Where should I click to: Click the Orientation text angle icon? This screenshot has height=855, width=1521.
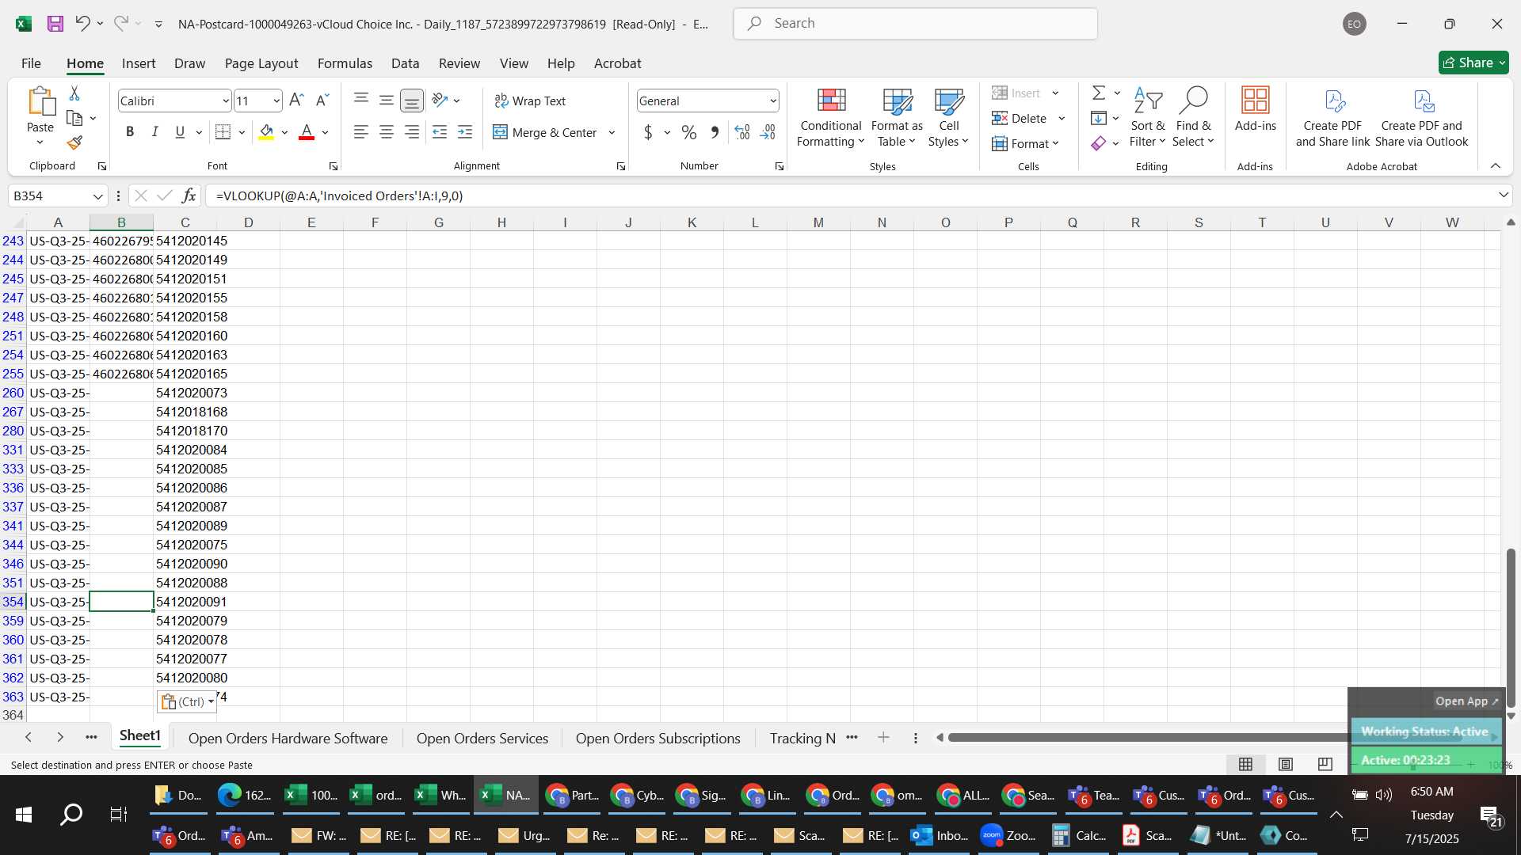[440, 100]
